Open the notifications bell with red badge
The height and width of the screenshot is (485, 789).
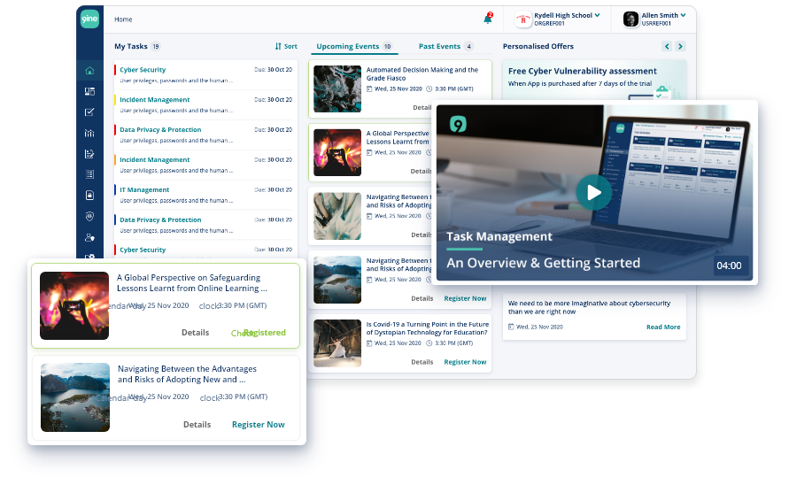pos(488,19)
